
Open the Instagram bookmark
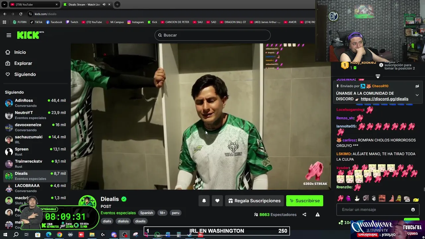pyautogui.click(x=135, y=22)
